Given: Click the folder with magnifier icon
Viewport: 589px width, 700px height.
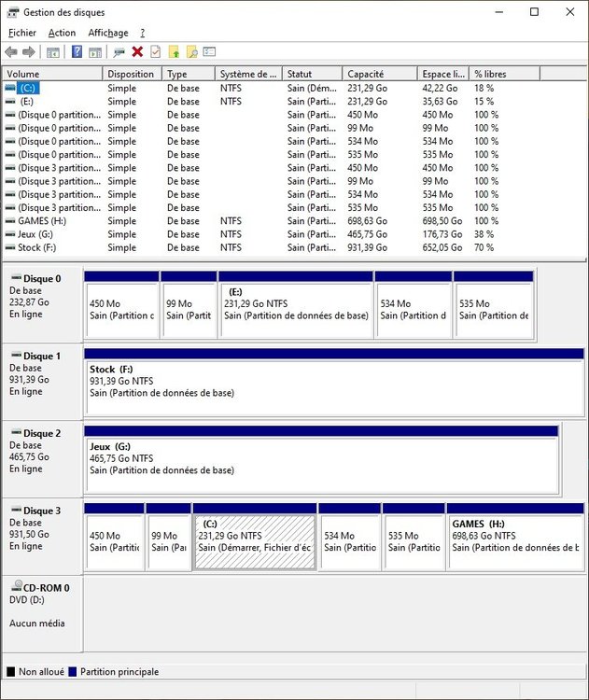Looking at the screenshot, I should pos(191,51).
